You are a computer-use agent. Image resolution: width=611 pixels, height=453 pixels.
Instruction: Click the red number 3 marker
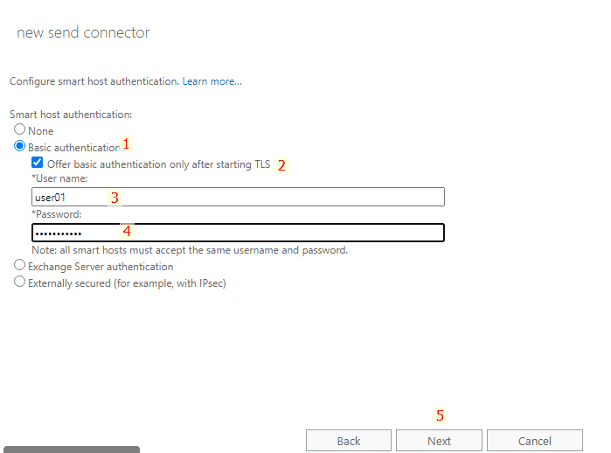tap(114, 198)
